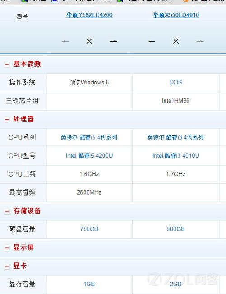Open the 英特尔 酷睿i5 4代系列 link
Image resolution: width=226 pixels, height=294 pixels.
pos(89,137)
